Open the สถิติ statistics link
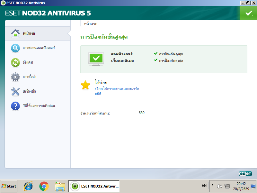The height and width of the screenshot is (193, 257). 98,94
